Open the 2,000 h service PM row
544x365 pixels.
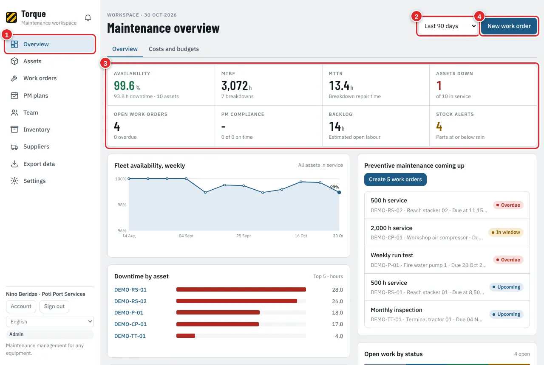[447, 233]
